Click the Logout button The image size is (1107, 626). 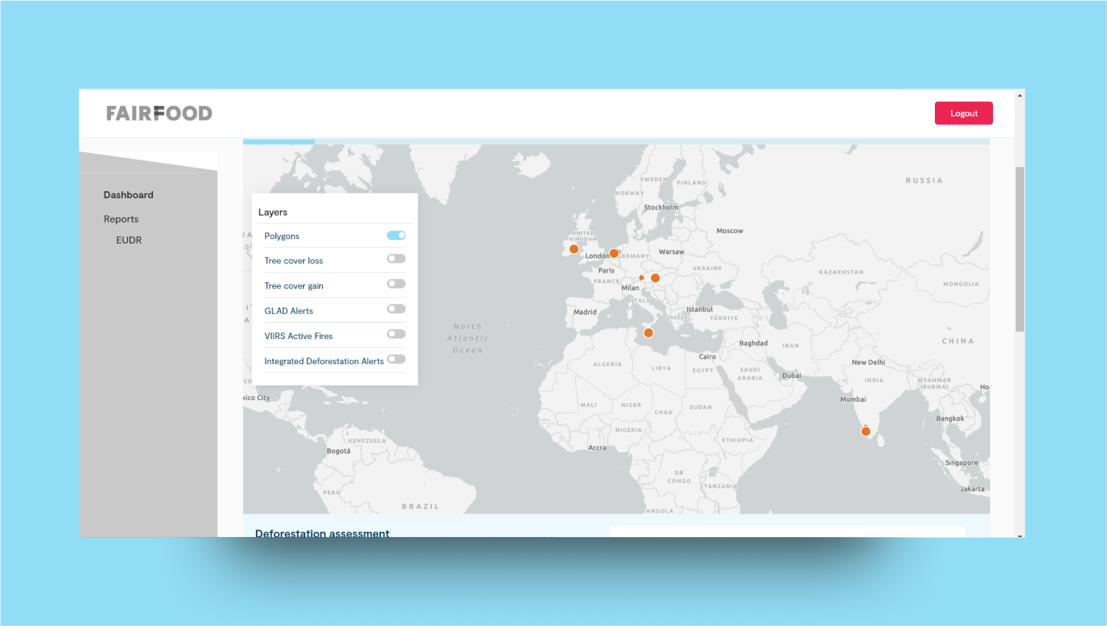click(964, 113)
